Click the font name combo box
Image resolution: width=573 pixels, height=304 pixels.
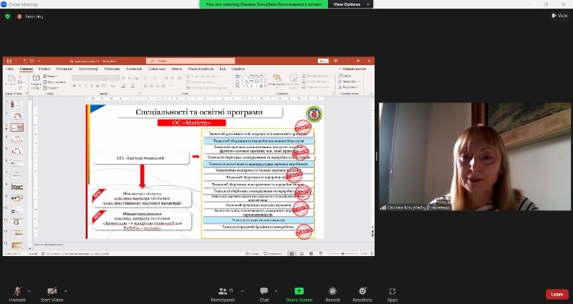(x=90, y=78)
